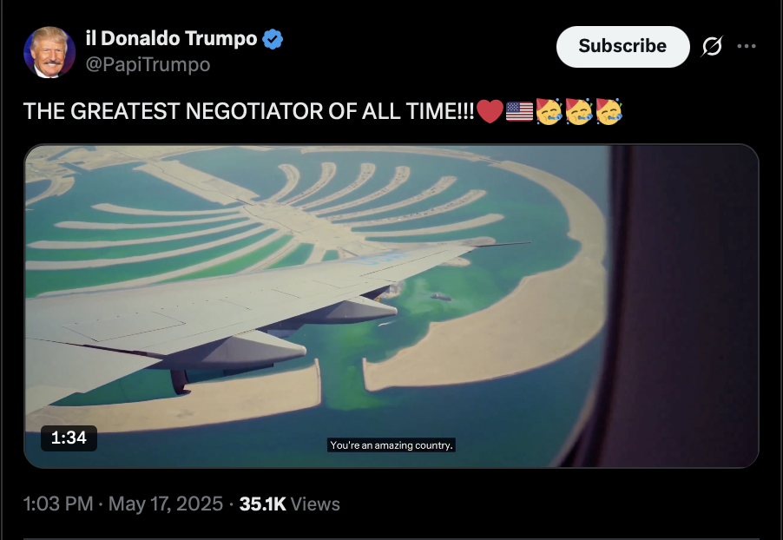
Task: Click the blue verified checkmark badge
Action: tap(273, 39)
